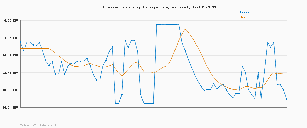Click the article ID B0D3M5KLNN in the title
Image resolution: width=307 pixels, height=128 pixels.
coord(204,7)
